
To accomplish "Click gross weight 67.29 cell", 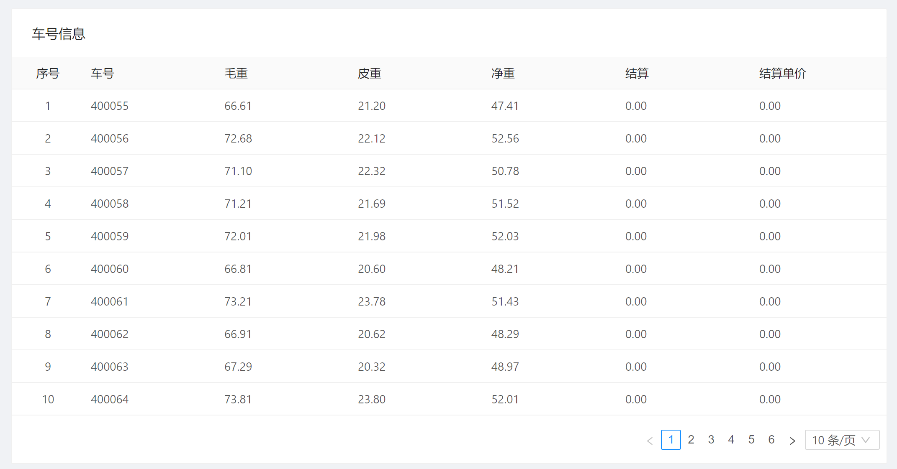I will pos(238,367).
